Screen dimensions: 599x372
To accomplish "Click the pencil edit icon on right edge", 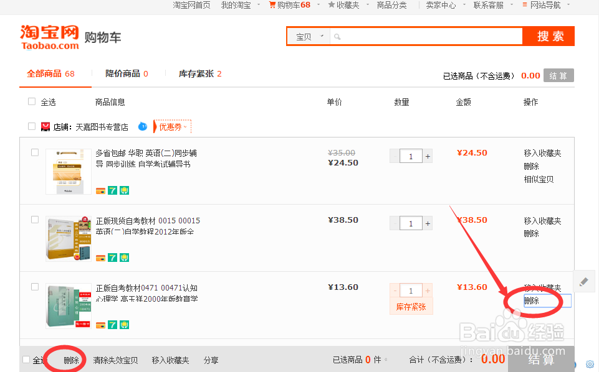I will click(584, 281).
